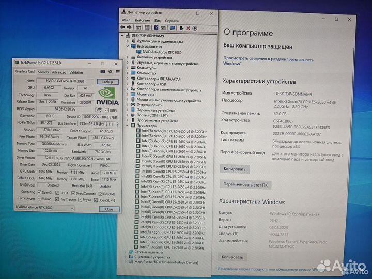The width and height of the screenshot is (372, 279).
Task: Uninstall device with the red X icon
Action: pos(188,28)
